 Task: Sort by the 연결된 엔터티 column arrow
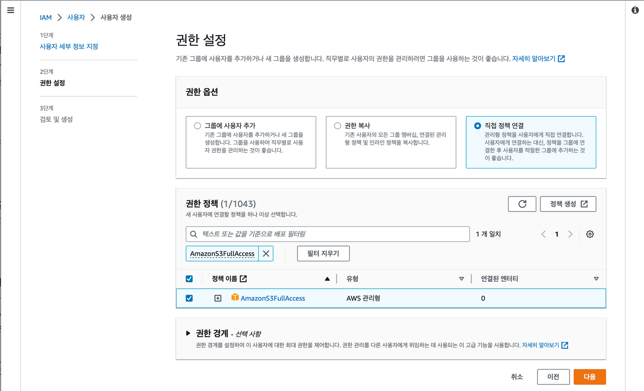coord(596,279)
